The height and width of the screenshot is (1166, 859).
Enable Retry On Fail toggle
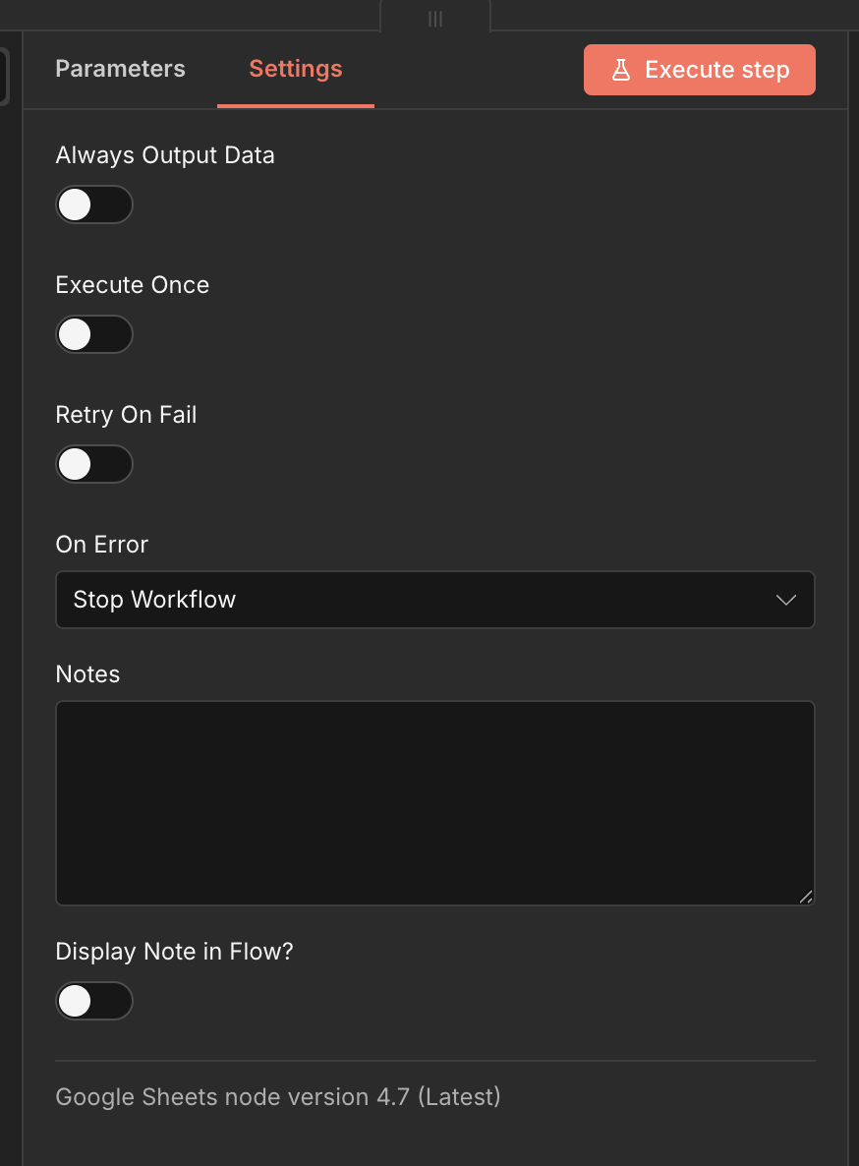(x=94, y=464)
